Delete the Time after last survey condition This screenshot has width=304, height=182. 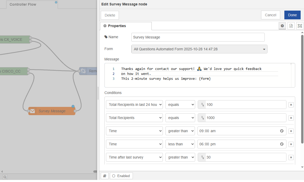pyautogui.click(x=291, y=157)
